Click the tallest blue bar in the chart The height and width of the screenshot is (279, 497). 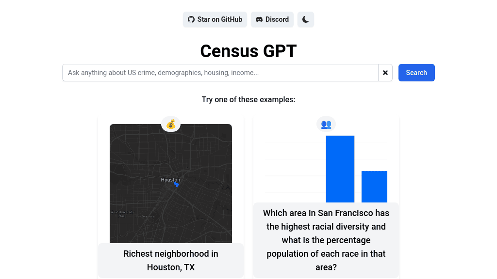(x=340, y=169)
